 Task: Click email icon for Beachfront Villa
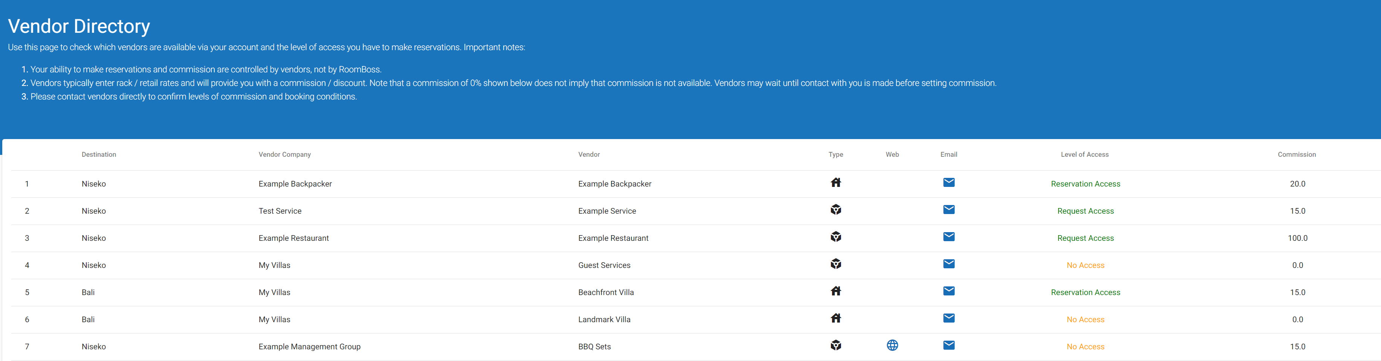pyautogui.click(x=948, y=291)
